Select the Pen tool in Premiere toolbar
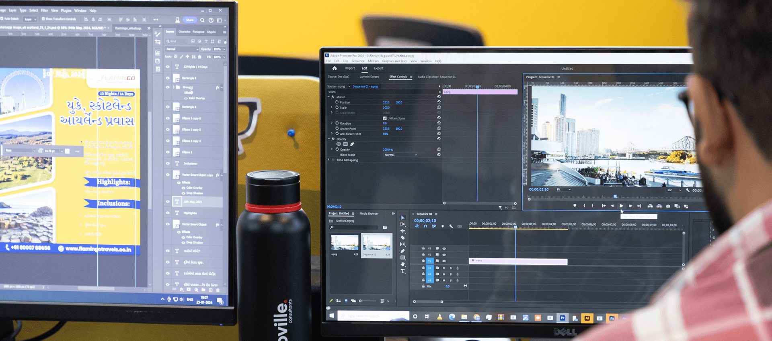This screenshot has height=341, width=772. point(403,251)
